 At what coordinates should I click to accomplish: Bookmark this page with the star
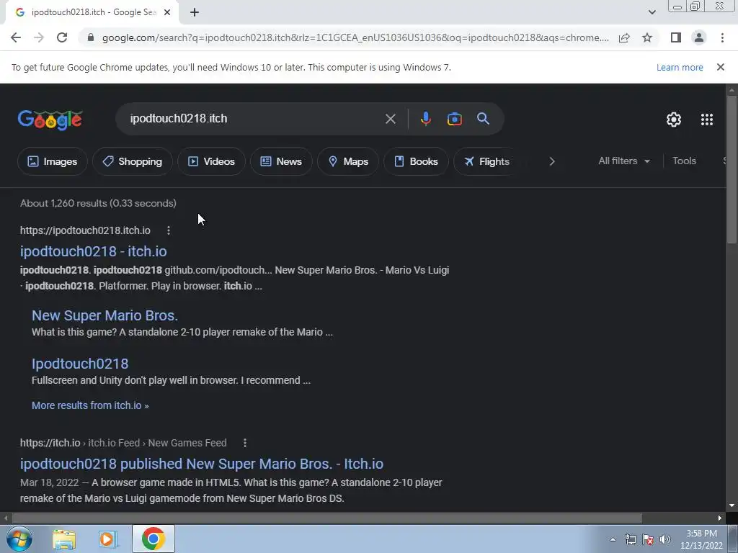(647, 37)
